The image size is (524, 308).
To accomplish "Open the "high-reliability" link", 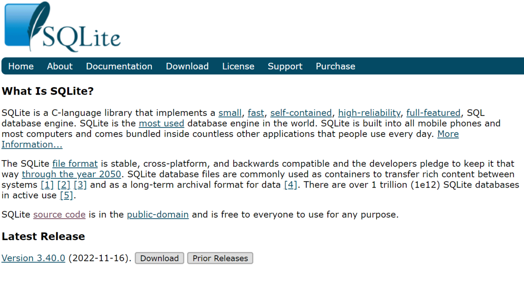I will (x=369, y=113).
